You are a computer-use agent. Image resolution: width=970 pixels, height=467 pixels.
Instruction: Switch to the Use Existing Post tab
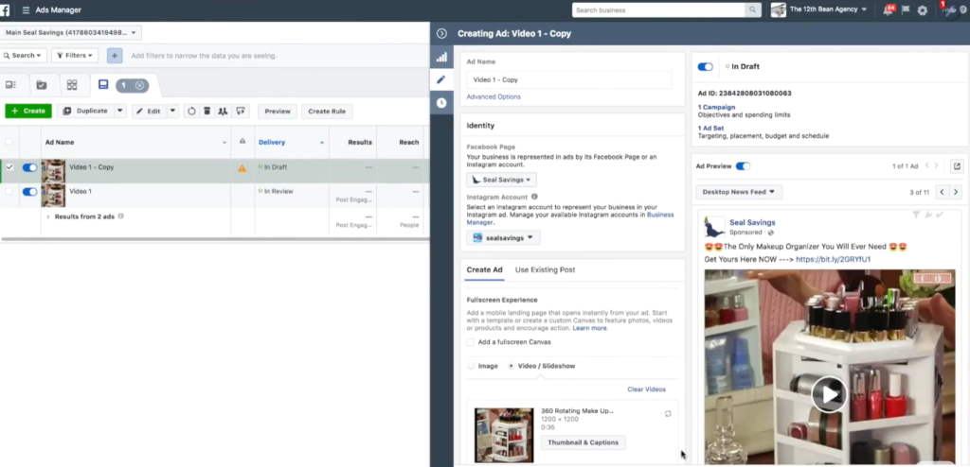tap(545, 270)
